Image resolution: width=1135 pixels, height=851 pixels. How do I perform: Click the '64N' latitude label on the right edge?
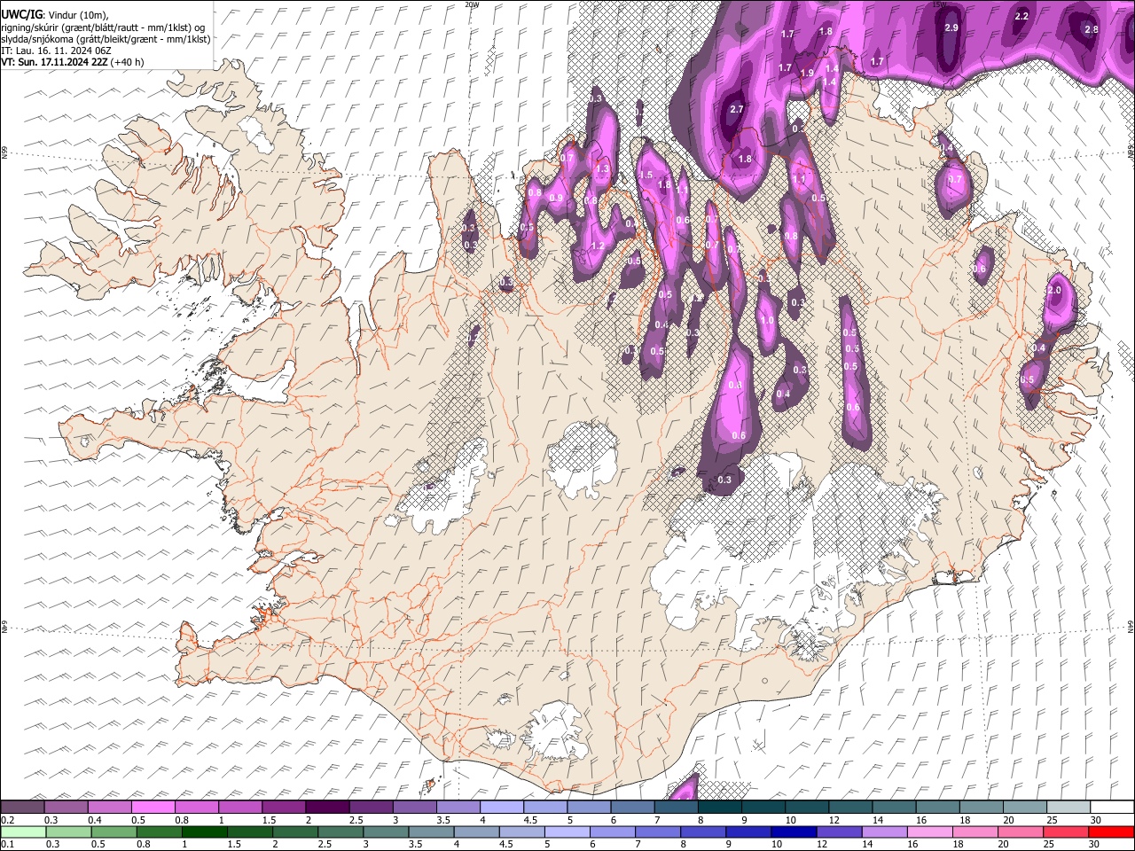1131,626
